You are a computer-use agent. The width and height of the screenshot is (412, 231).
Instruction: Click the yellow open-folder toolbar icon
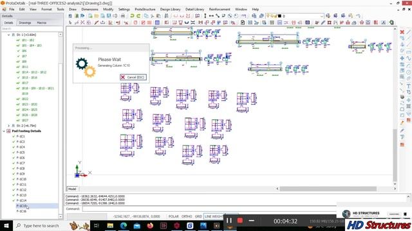coord(97,16)
